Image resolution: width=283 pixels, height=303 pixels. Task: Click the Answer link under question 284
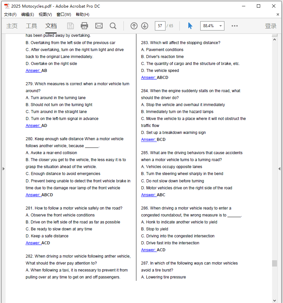click(x=149, y=140)
